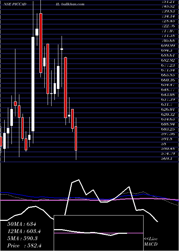Click the '50MA : 634' readout

(x=21, y=224)
